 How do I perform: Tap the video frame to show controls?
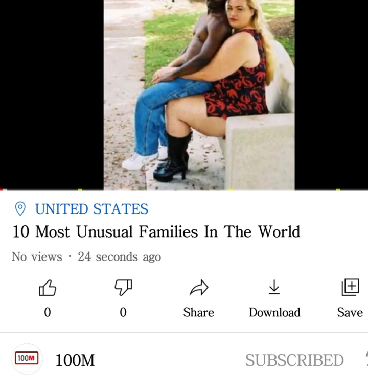point(184,94)
